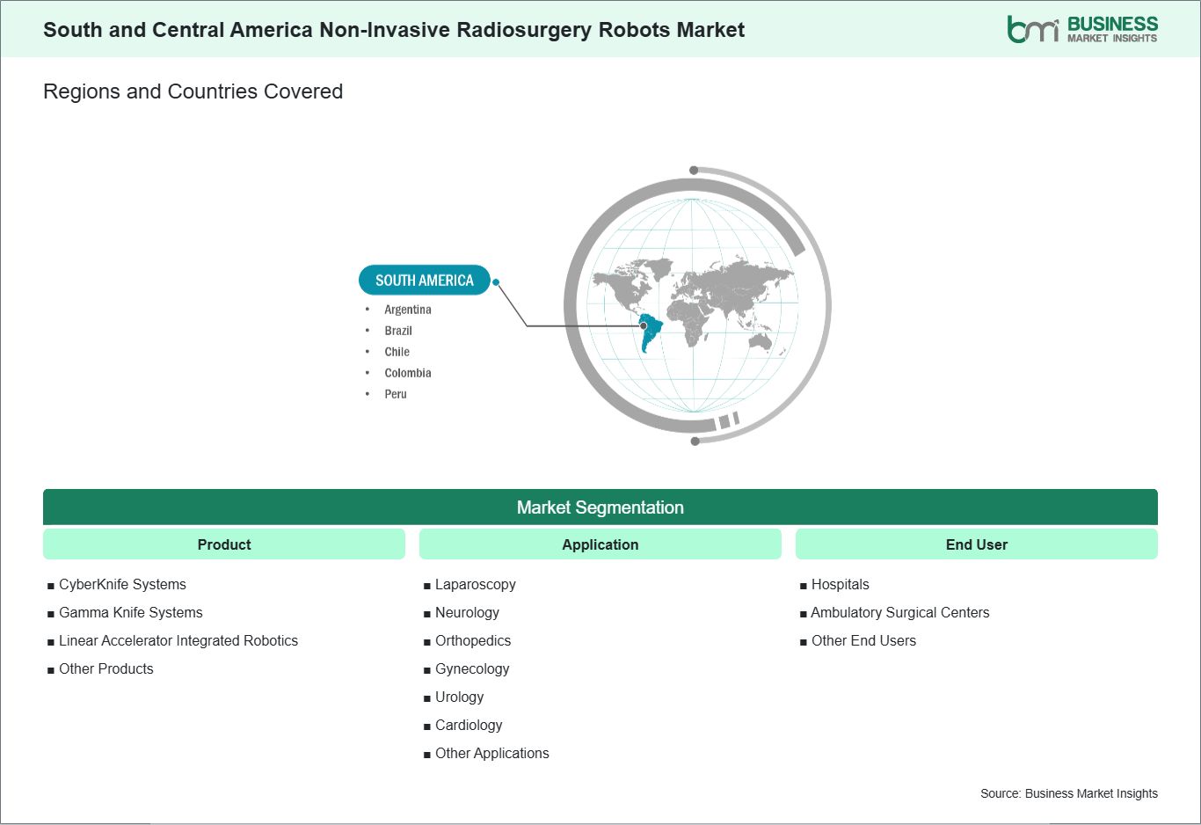Viewport: 1201px width, 825px height.
Task: Click the Brazil country entry
Action: click(x=398, y=331)
